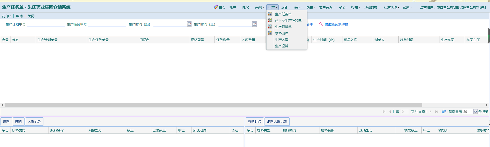This screenshot has width=490, height=147.
Task: Switch to the 入库记录 tab
Action: [x=34, y=121]
